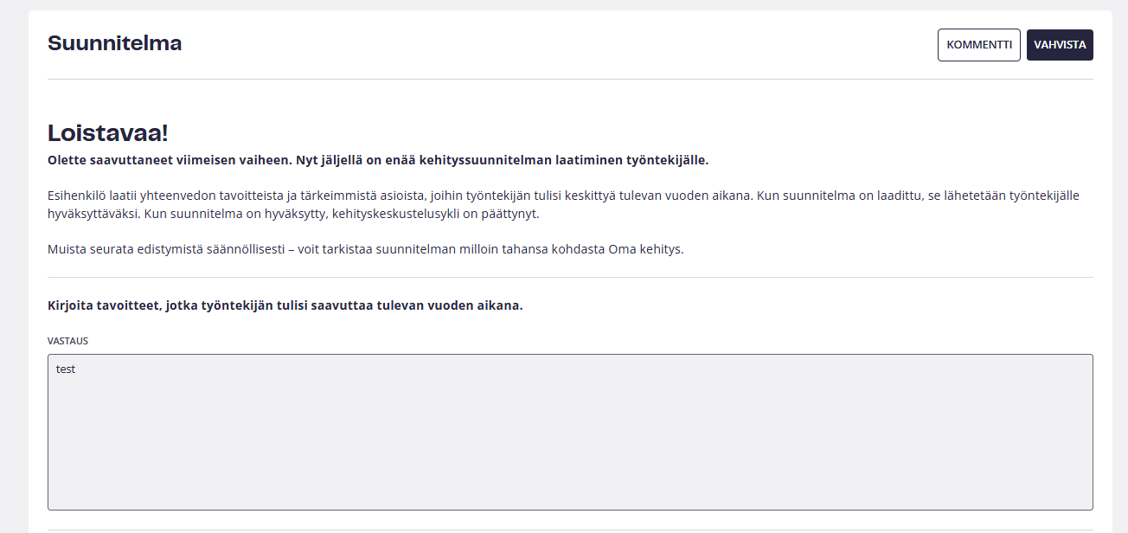This screenshot has width=1128, height=533.
Task: Click the VASTAUS field label
Action: coord(67,341)
